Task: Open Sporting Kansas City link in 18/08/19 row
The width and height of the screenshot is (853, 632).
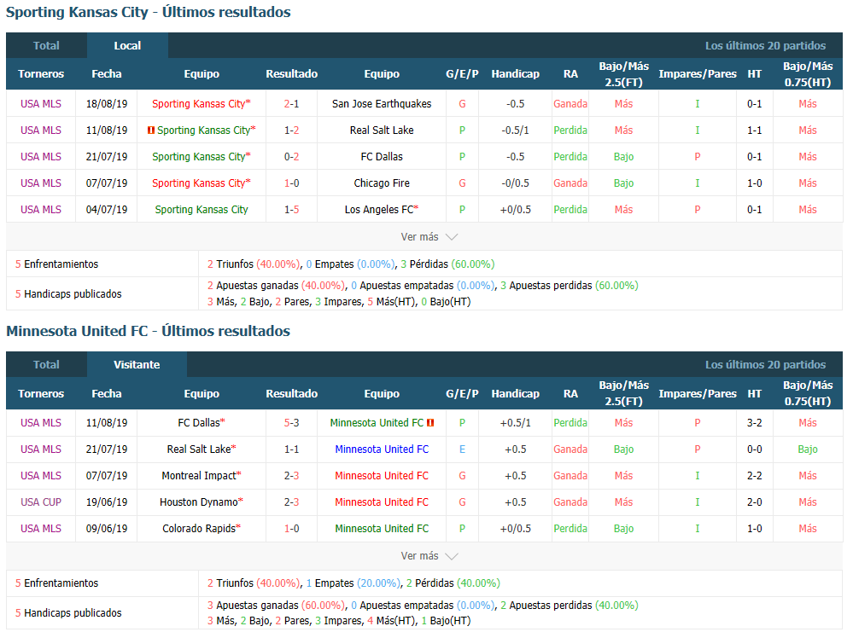Action: [202, 104]
